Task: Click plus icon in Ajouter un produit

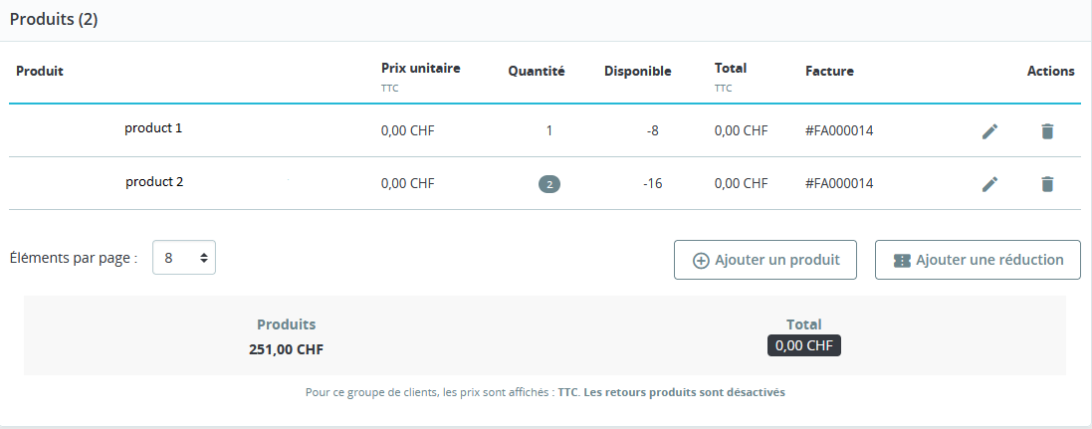Action: coord(701,261)
